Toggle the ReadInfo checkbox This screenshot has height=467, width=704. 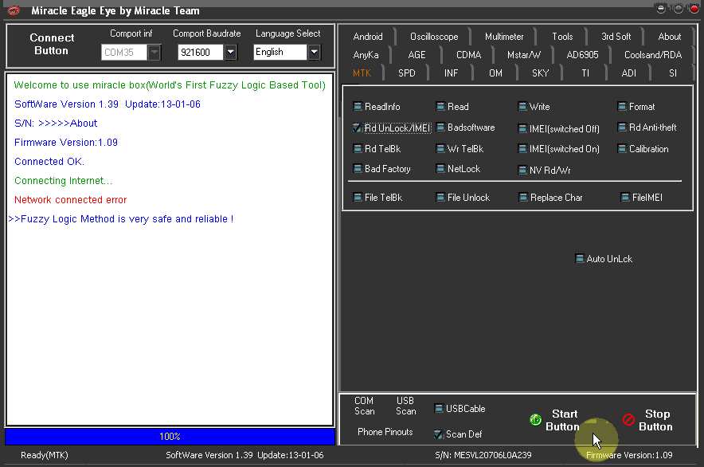tap(358, 107)
